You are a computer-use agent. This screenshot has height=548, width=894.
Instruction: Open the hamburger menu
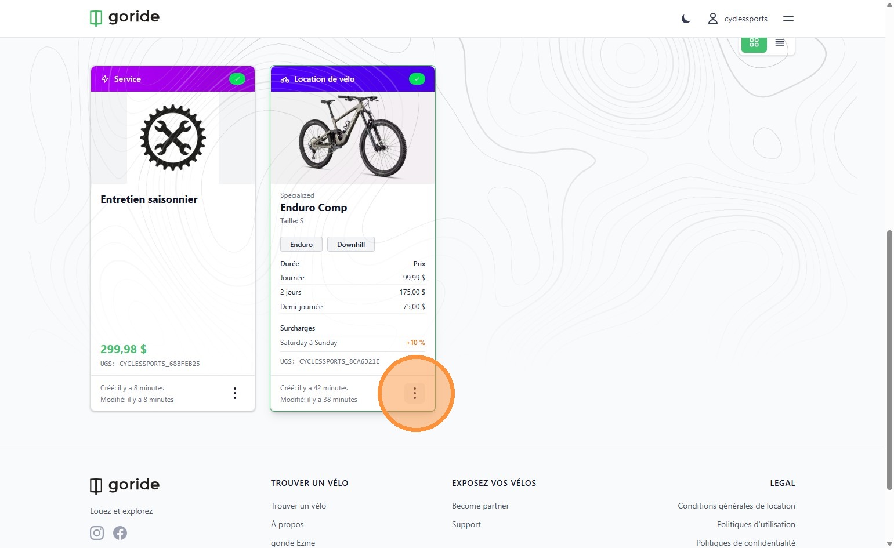point(788,19)
